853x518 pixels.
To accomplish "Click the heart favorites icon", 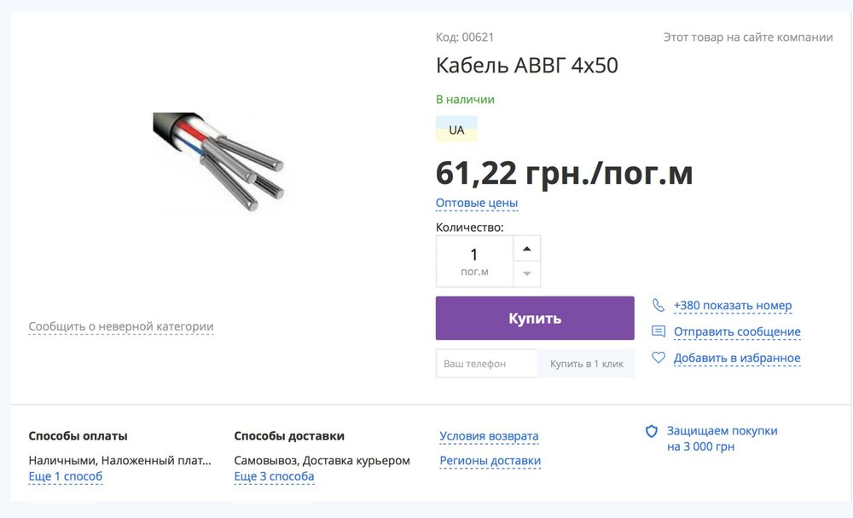I will coord(659,358).
